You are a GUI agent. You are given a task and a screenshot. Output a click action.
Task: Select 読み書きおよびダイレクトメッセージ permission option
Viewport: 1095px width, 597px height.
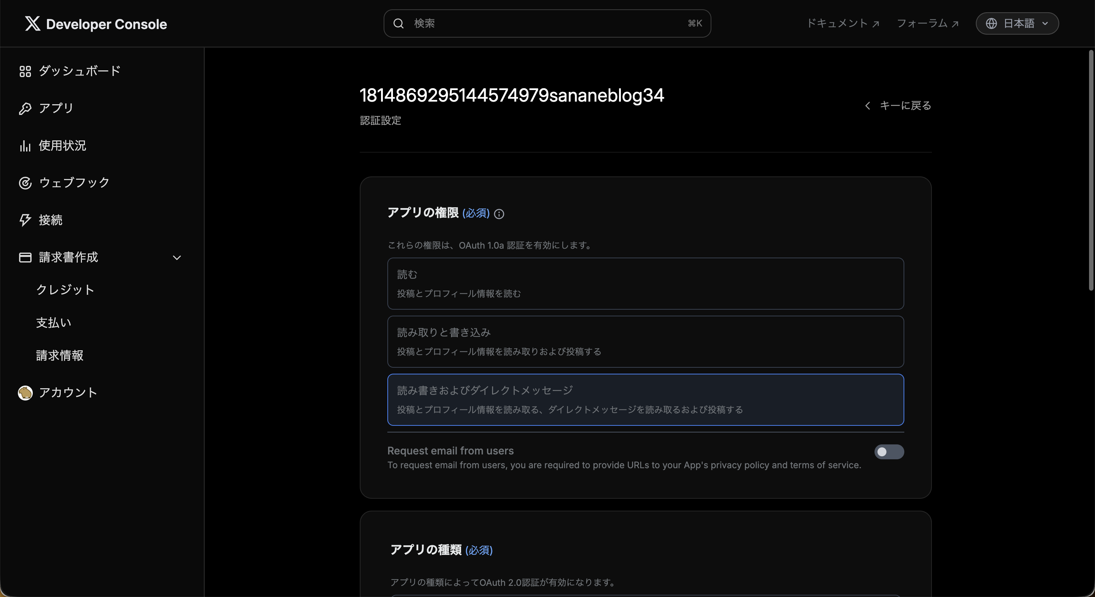(645, 399)
